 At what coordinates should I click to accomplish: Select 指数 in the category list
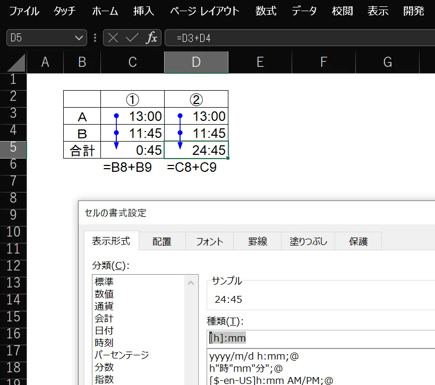coord(104,379)
